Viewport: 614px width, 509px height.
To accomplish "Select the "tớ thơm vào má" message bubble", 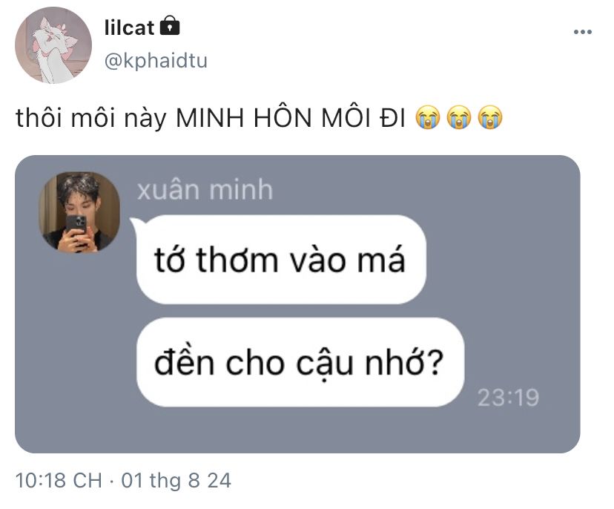I will tap(281, 260).
